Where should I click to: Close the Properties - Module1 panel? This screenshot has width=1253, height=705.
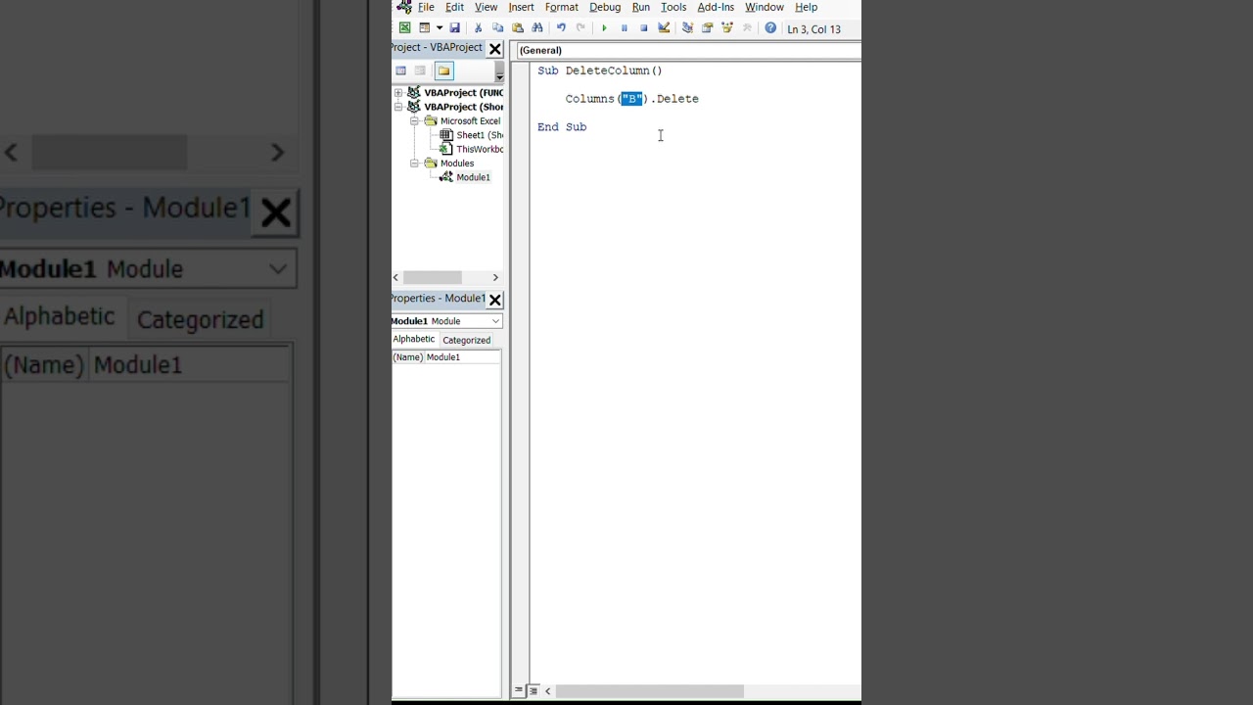tap(495, 299)
